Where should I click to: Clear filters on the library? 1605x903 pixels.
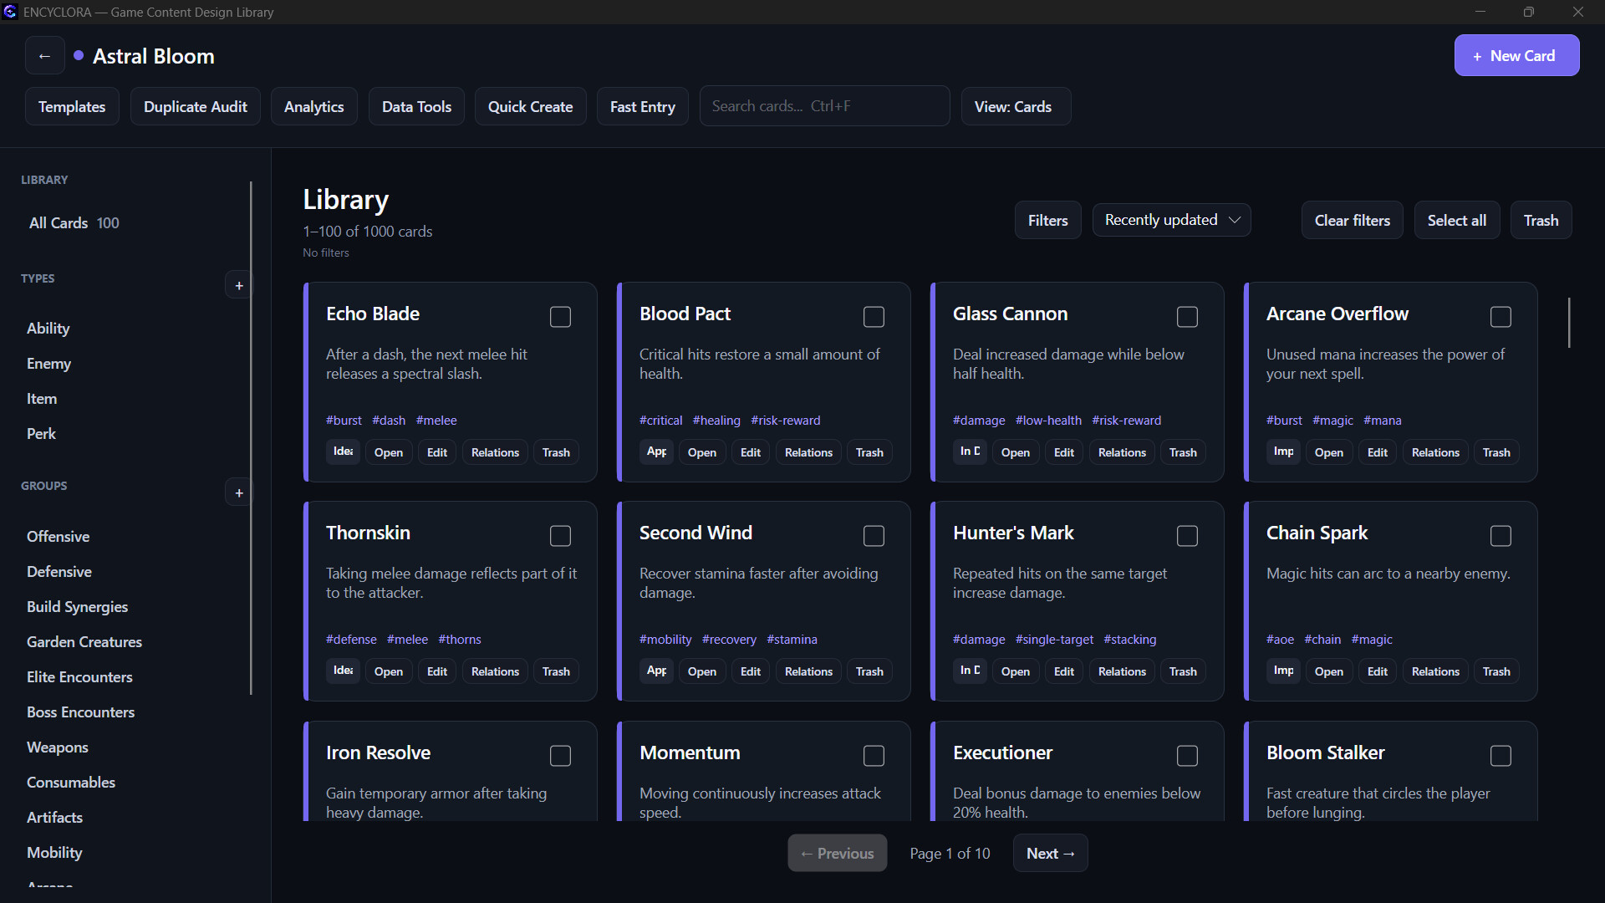coord(1352,220)
